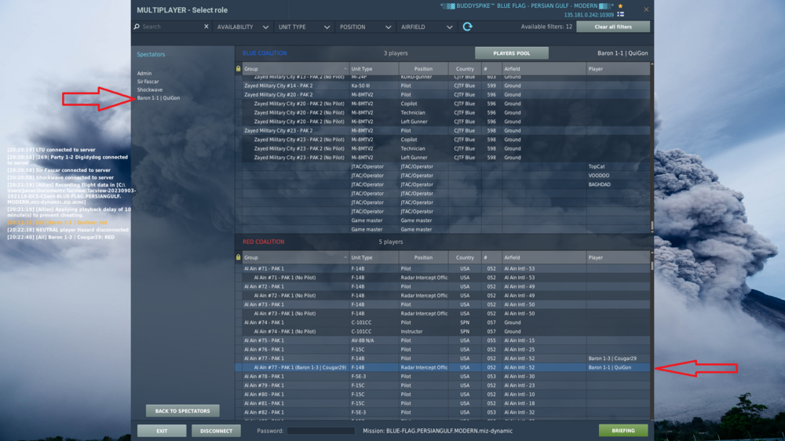Close the Select role window
Screen dimensions: 785x441
coord(646,9)
